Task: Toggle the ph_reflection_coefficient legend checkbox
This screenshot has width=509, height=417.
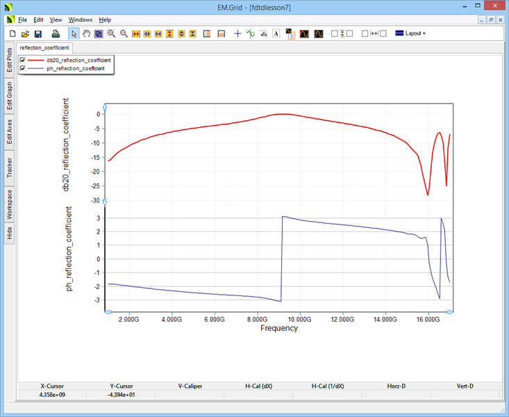Action: point(23,69)
